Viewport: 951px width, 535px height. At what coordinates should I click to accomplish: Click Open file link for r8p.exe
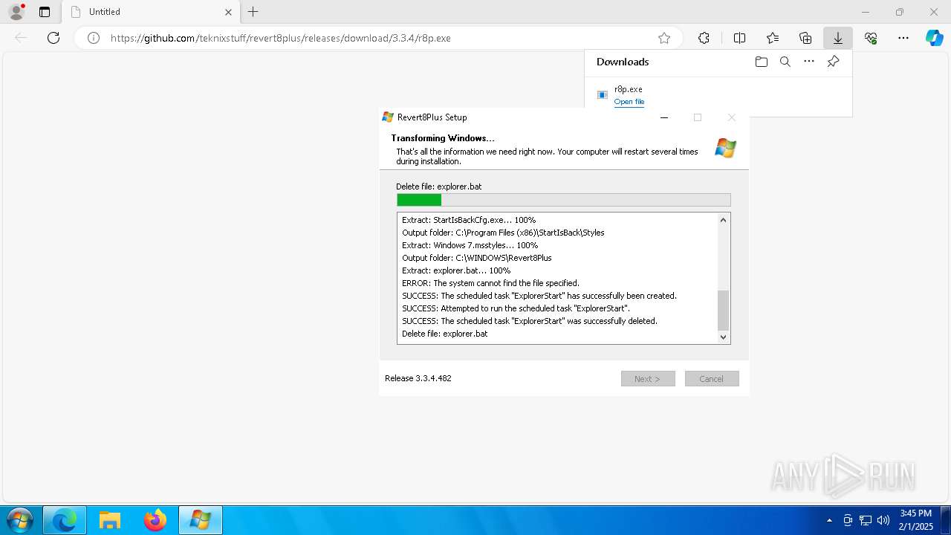tap(629, 102)
